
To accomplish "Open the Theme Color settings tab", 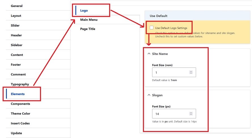I will click(x=20, y=113).
